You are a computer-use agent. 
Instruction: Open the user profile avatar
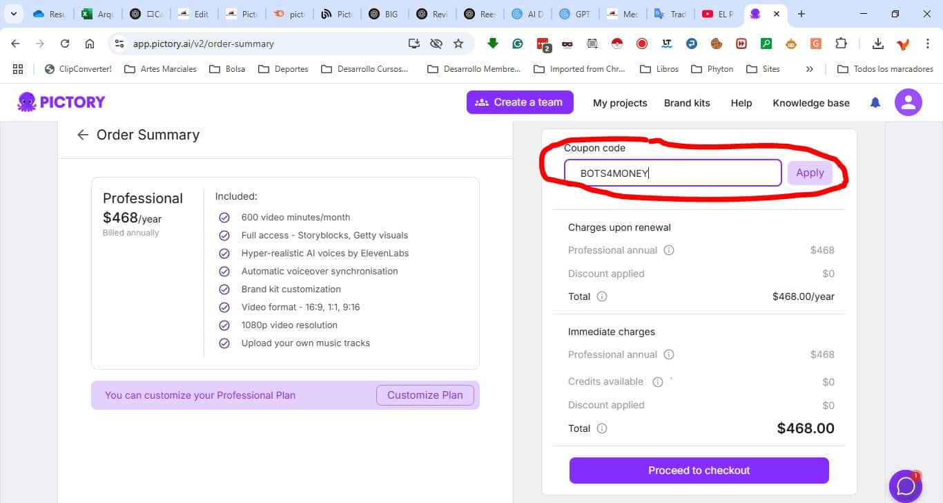pyautogui.click(x=908, y=103)
